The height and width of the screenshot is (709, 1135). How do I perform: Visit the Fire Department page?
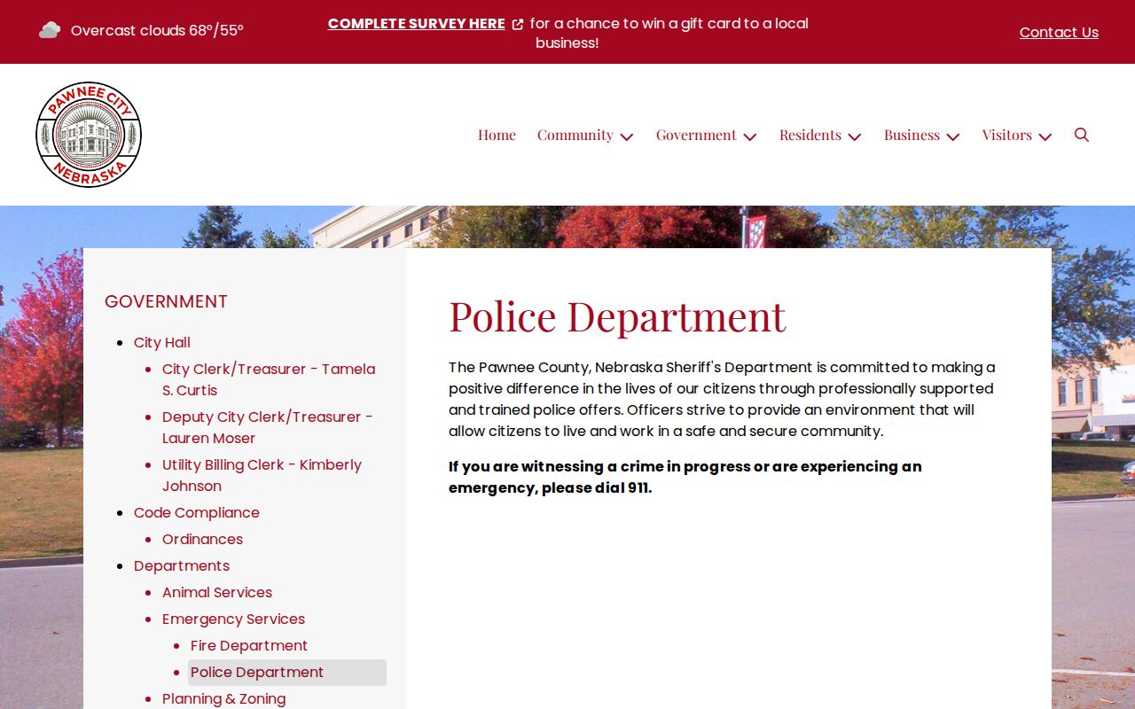tap(249, 645)
